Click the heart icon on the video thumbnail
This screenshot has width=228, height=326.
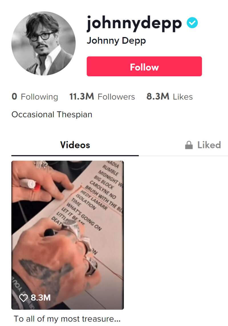(23, 298)
